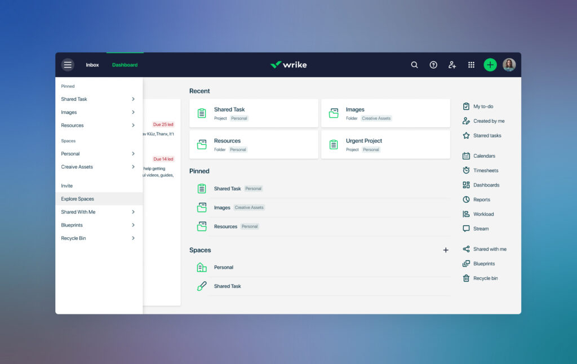
Task: Open Shared With Me in sidebar
Action: (x=78, y=212)
